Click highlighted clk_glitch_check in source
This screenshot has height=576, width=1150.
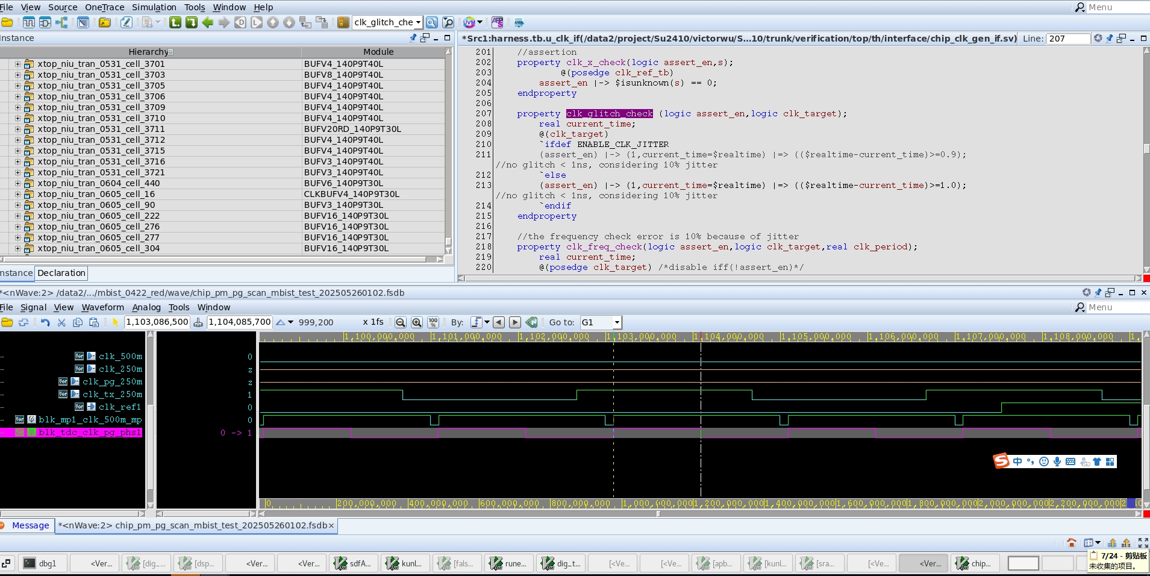[609, 113]
